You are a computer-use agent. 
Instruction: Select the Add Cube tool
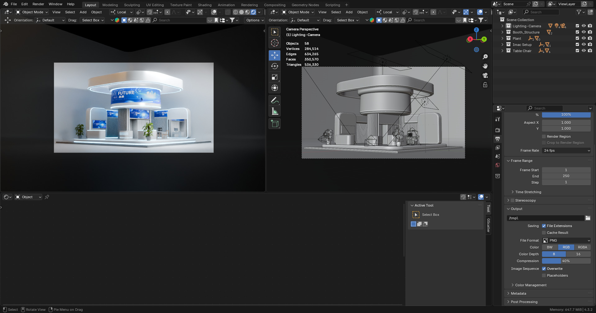[x=274, y=123]
